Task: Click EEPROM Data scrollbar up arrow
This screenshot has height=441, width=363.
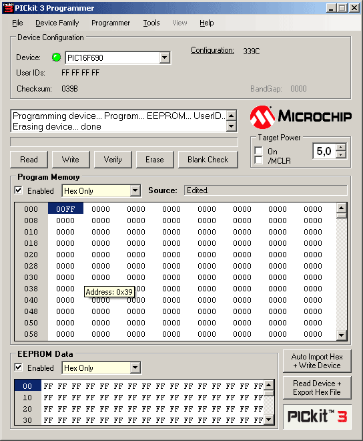Action: 269,385
